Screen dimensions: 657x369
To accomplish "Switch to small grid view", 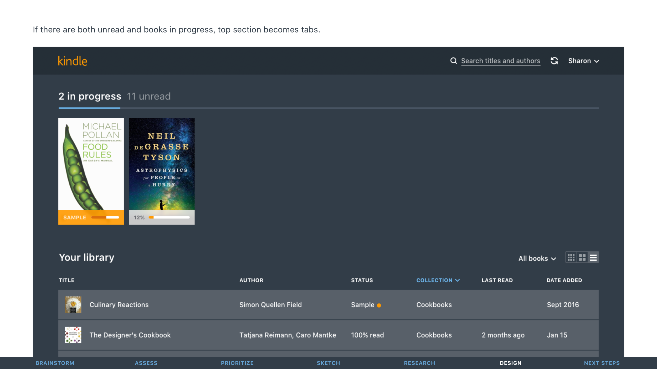I will 571,257.
